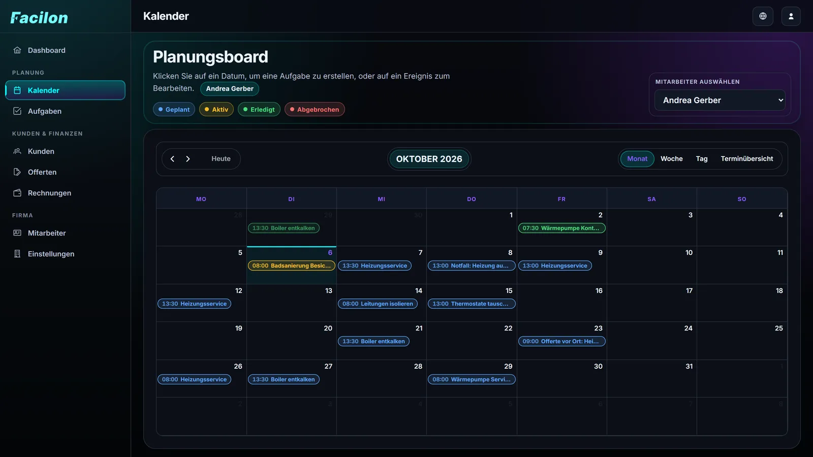Toggle the Geplant status filter

click(174, 109)
